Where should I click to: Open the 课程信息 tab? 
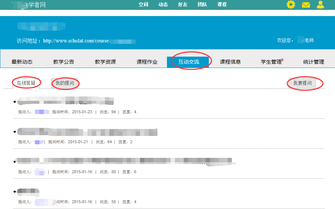tap(230, 62)
